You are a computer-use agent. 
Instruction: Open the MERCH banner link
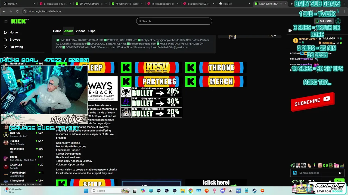click(x=216, y=81)
